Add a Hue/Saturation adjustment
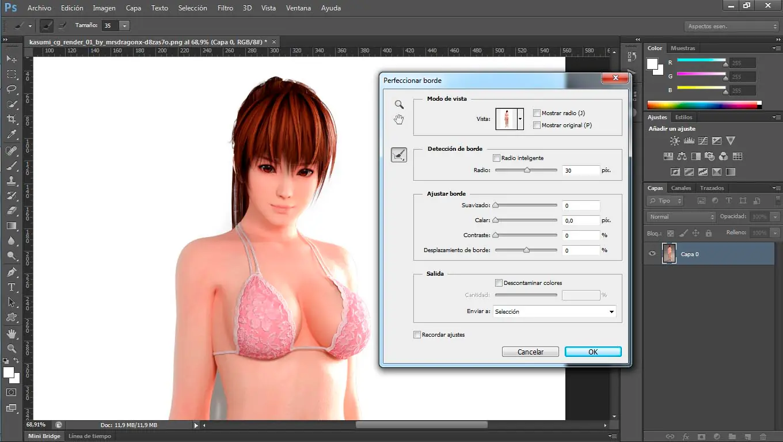Screen dimensions: 783x442 coord(668,156)
